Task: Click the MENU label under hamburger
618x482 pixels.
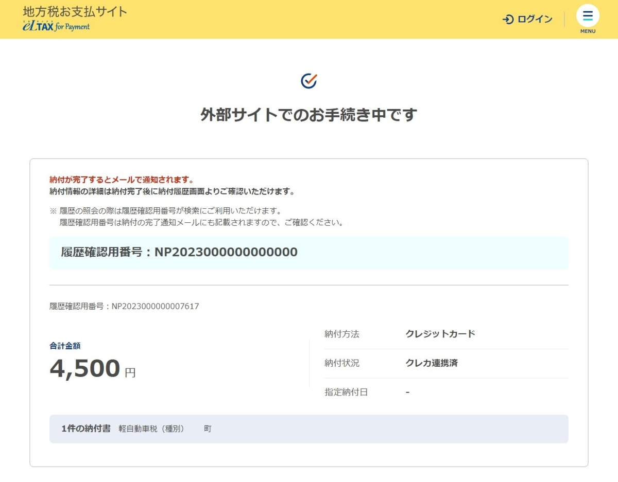Action: (x=588, y=31)
